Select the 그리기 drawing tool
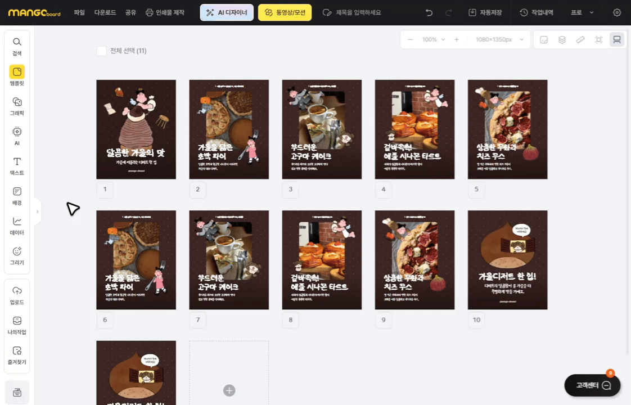 (17, 255)
